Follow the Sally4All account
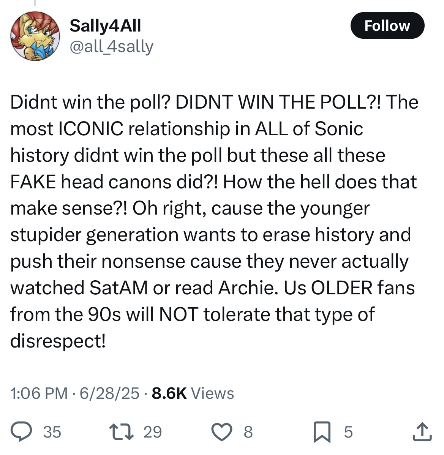The image size is (444, 455). [x=387, y=25]
